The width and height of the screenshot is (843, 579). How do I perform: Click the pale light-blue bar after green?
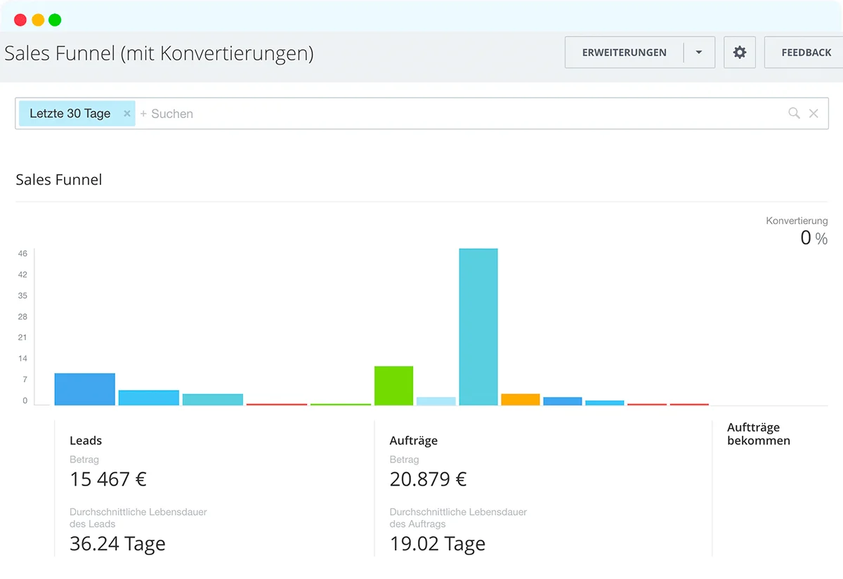pyautogui.click(x=436, y=401)
